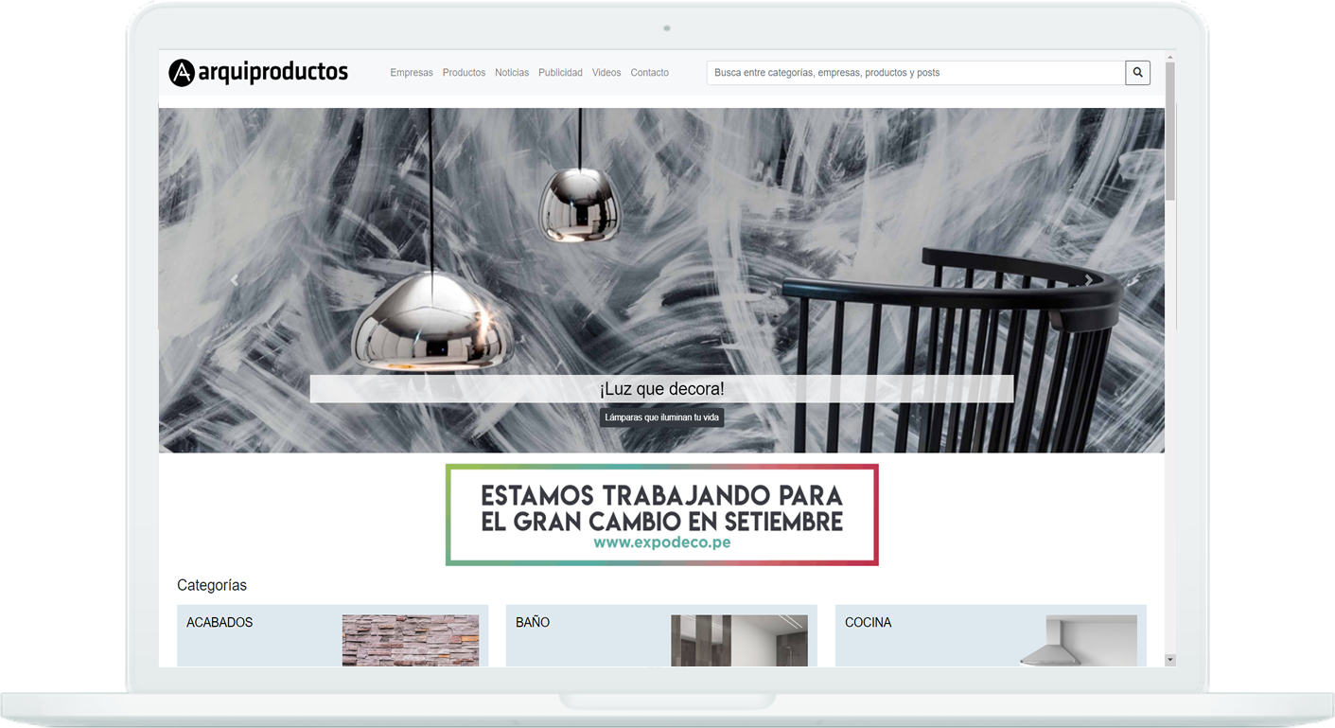Open the Videos menu item
Viewport: 1335px width, 728px height.
[x=606, y=73]
